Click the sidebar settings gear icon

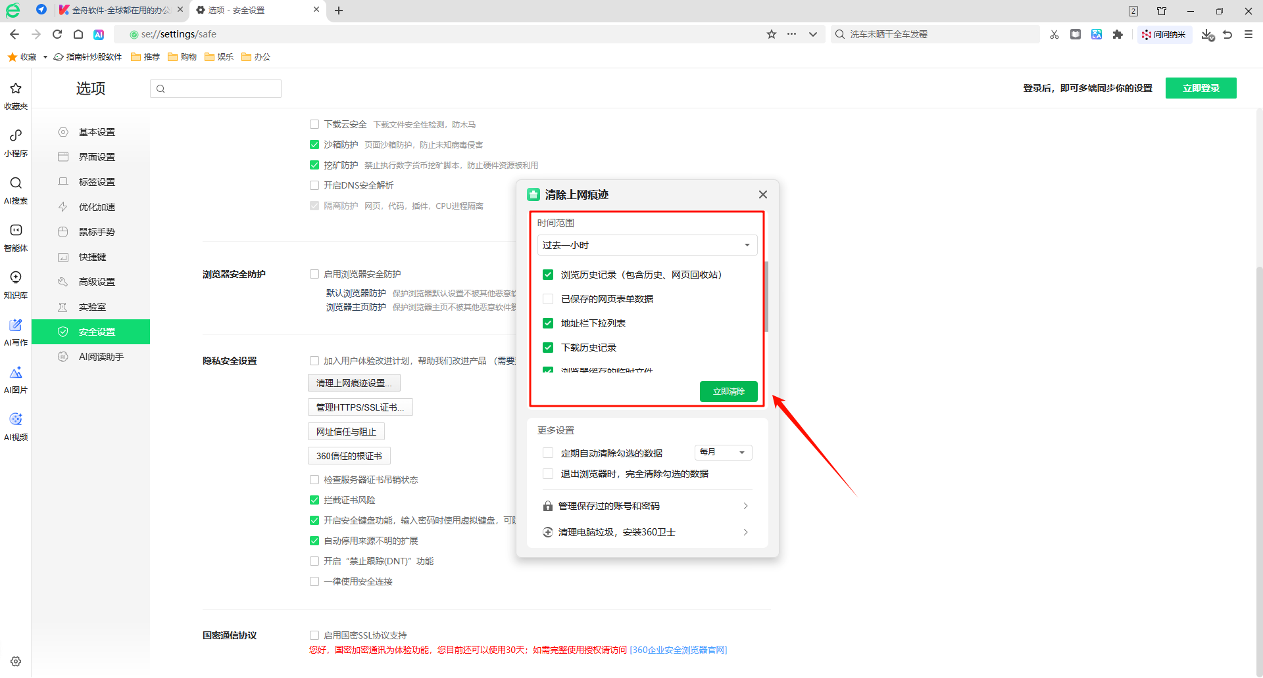pyautogui.click(x=16, y=662)
